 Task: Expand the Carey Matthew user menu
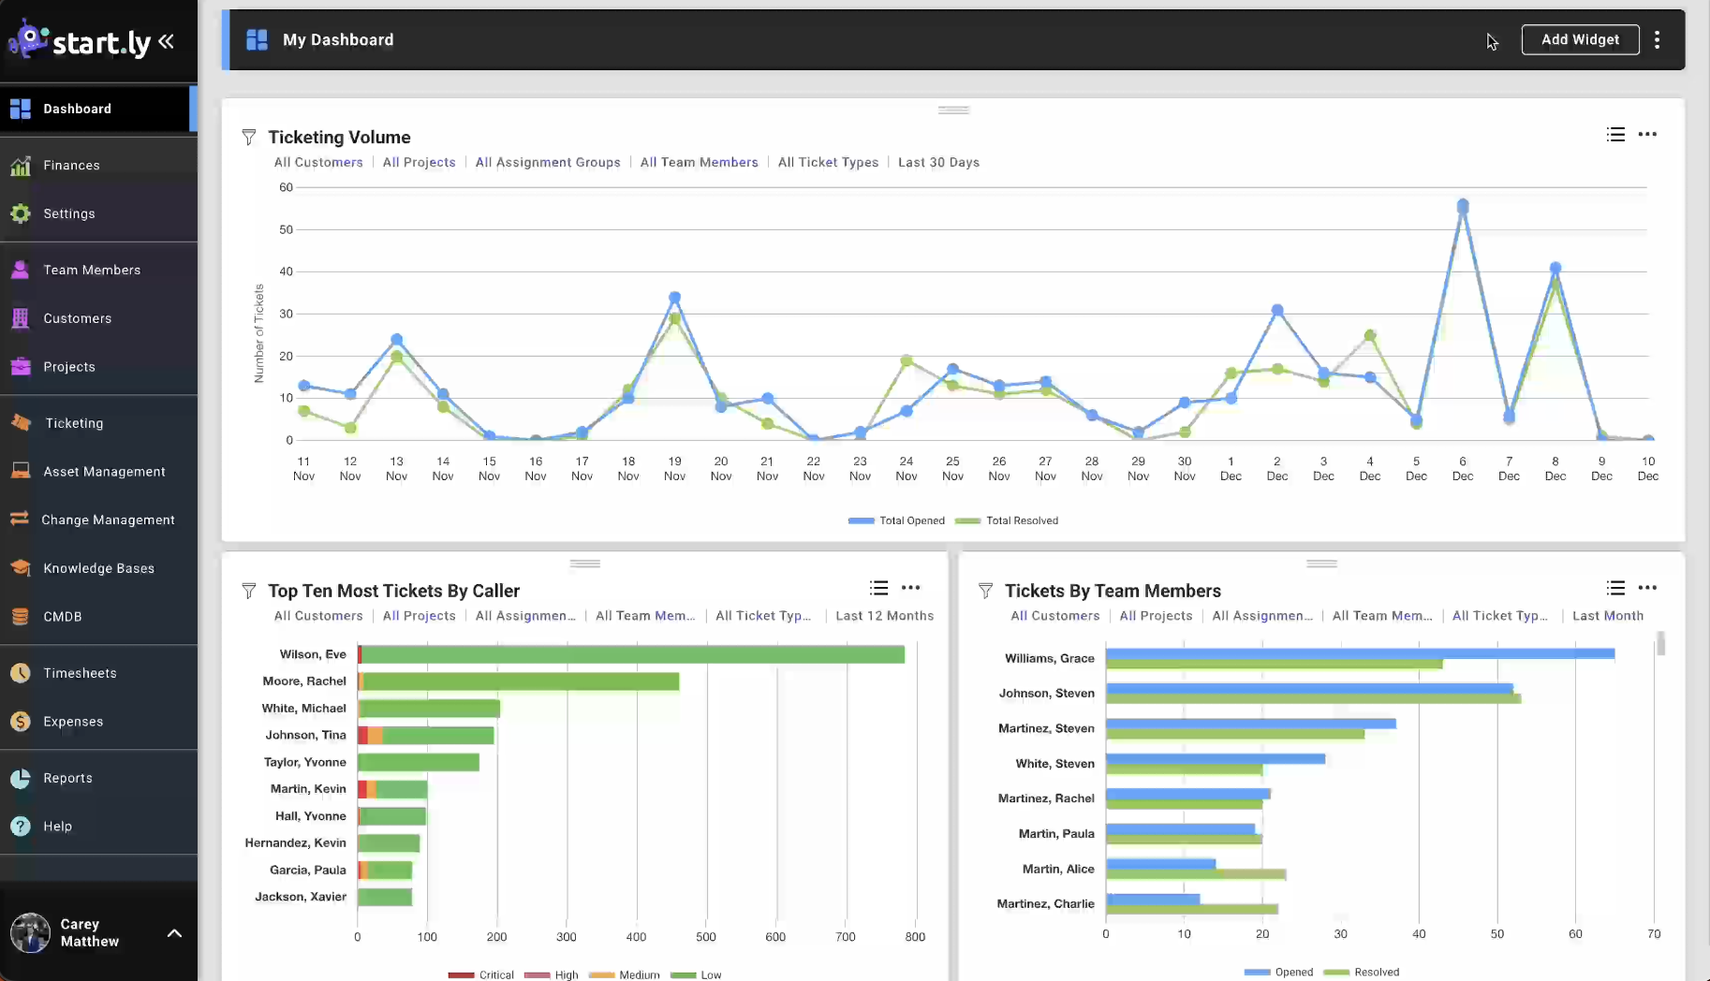tap(174, 933)
